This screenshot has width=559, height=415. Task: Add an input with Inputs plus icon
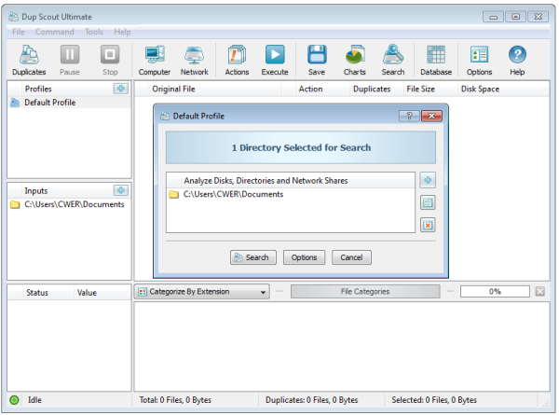tap(121, 190)
